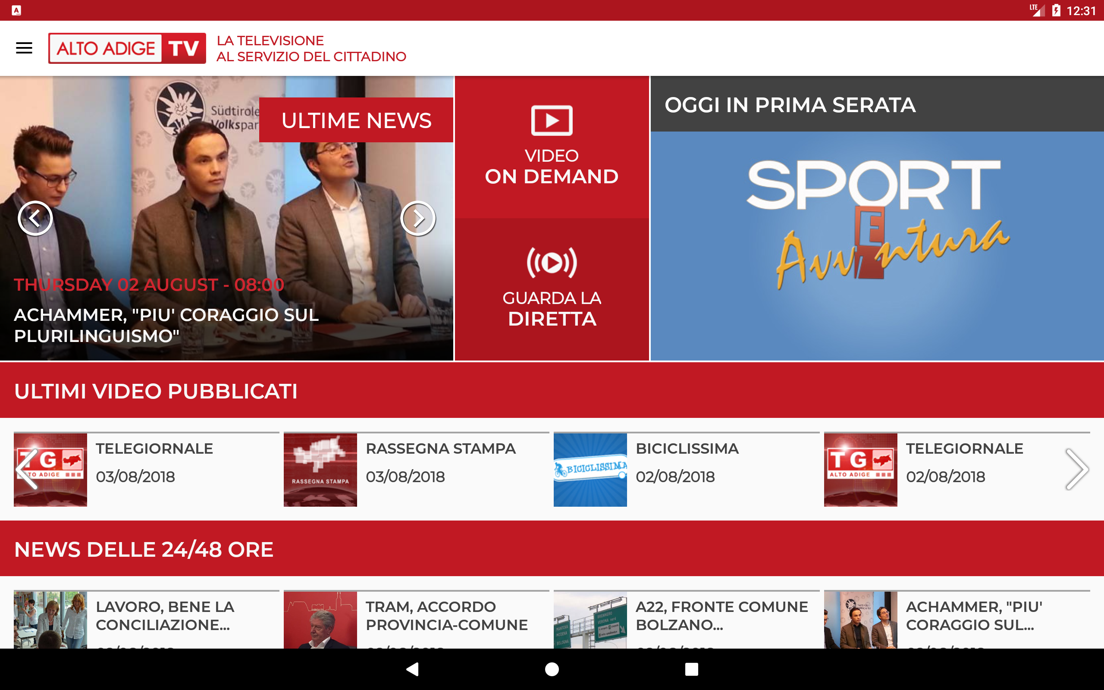Image resolution: width=1104 pixels, height=690 pixels.
Task: Open Sport e Avventura program banner
Action: [877, 245]
